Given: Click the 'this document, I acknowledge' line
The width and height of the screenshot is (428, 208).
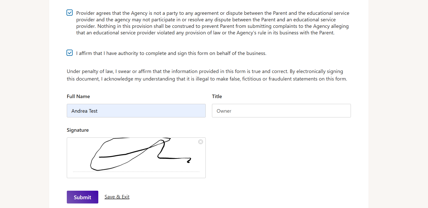Looking at the screenshot, I should coord(207,79).
